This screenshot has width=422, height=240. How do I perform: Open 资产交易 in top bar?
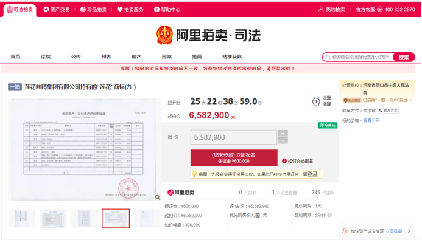click(57, 10)
